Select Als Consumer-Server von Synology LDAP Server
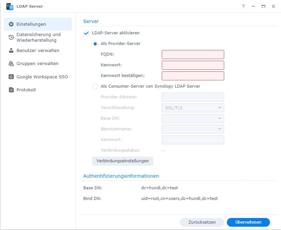This screenshot has width=281, height=230. coord(95,86)
